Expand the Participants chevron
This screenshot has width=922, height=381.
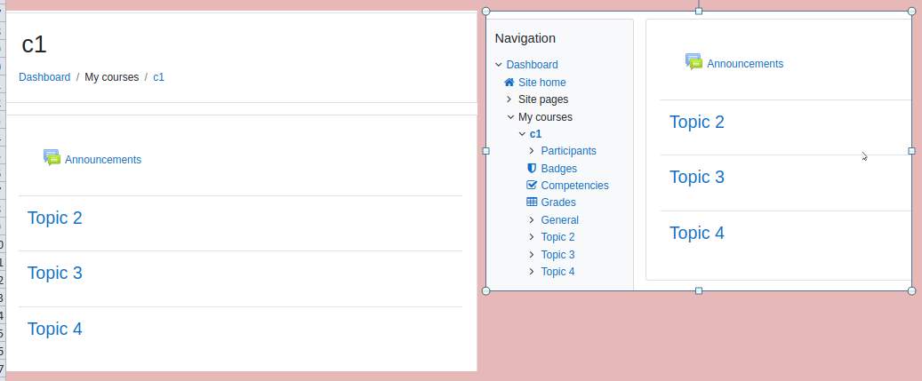532,151
